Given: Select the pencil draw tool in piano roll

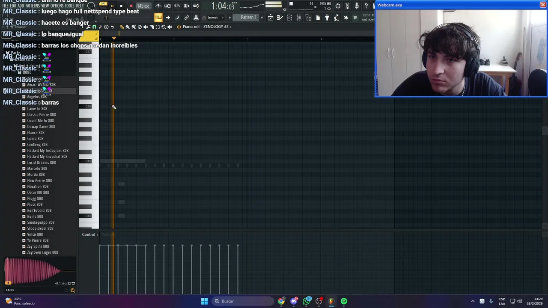Looking at the screenshot, I should pyautogui.click(x=122, y=27).
